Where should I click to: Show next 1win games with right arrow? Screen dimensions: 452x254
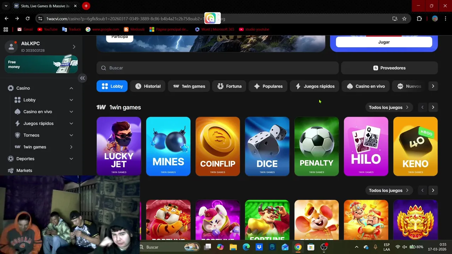pyautogui.click(x=433, y=107)
